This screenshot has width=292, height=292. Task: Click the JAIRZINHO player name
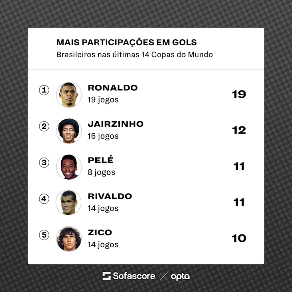[116, 124]
